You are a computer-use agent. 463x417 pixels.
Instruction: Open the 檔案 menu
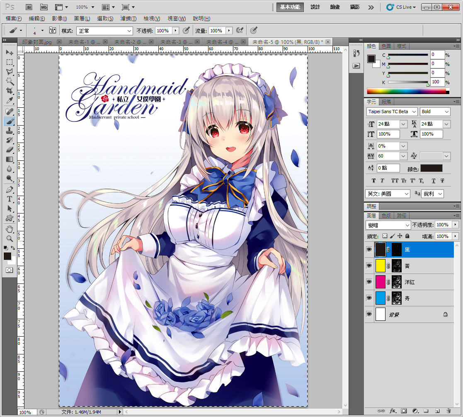(14, 19)
